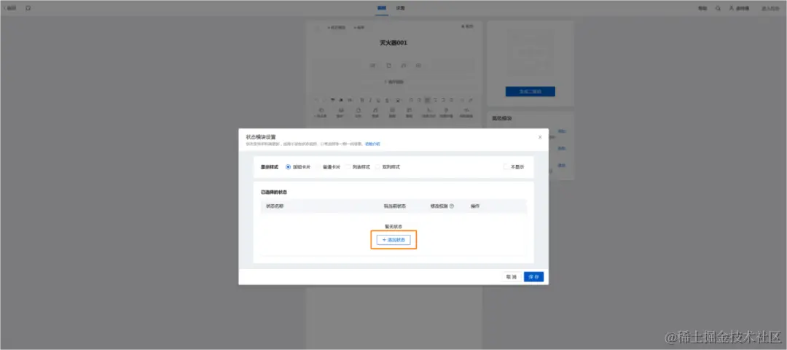The height and width of the screenshot is (350, 787).
Task: Click the blue 生成二维码 button
Action: (x=530, y=91)
